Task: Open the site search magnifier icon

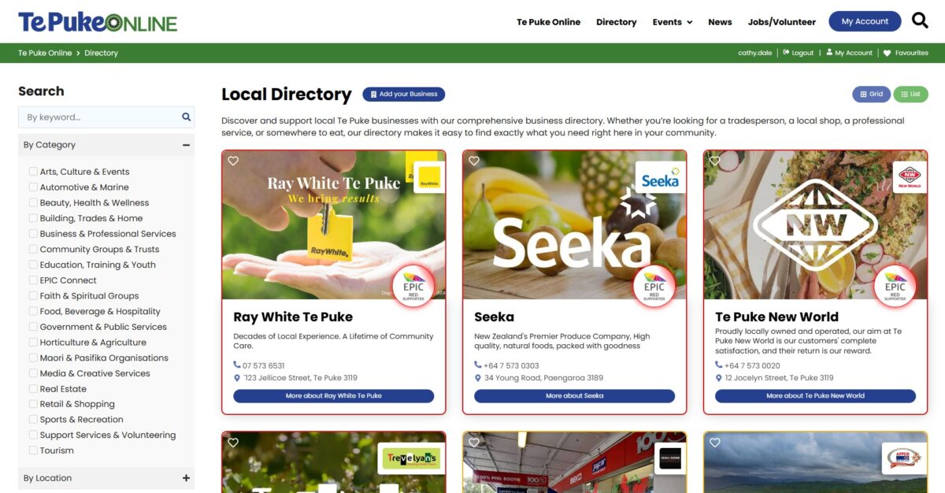Action: coord(920,20)
